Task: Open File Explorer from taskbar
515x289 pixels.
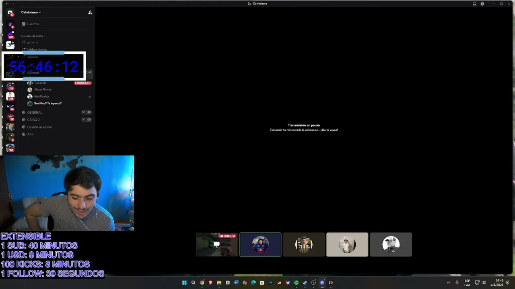Action: coord(219,283)
